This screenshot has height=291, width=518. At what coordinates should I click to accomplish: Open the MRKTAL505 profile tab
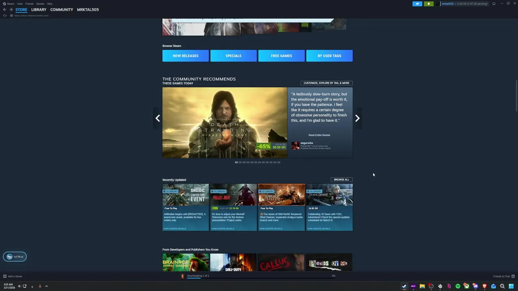pyautogui.click(x=88, y=10)
